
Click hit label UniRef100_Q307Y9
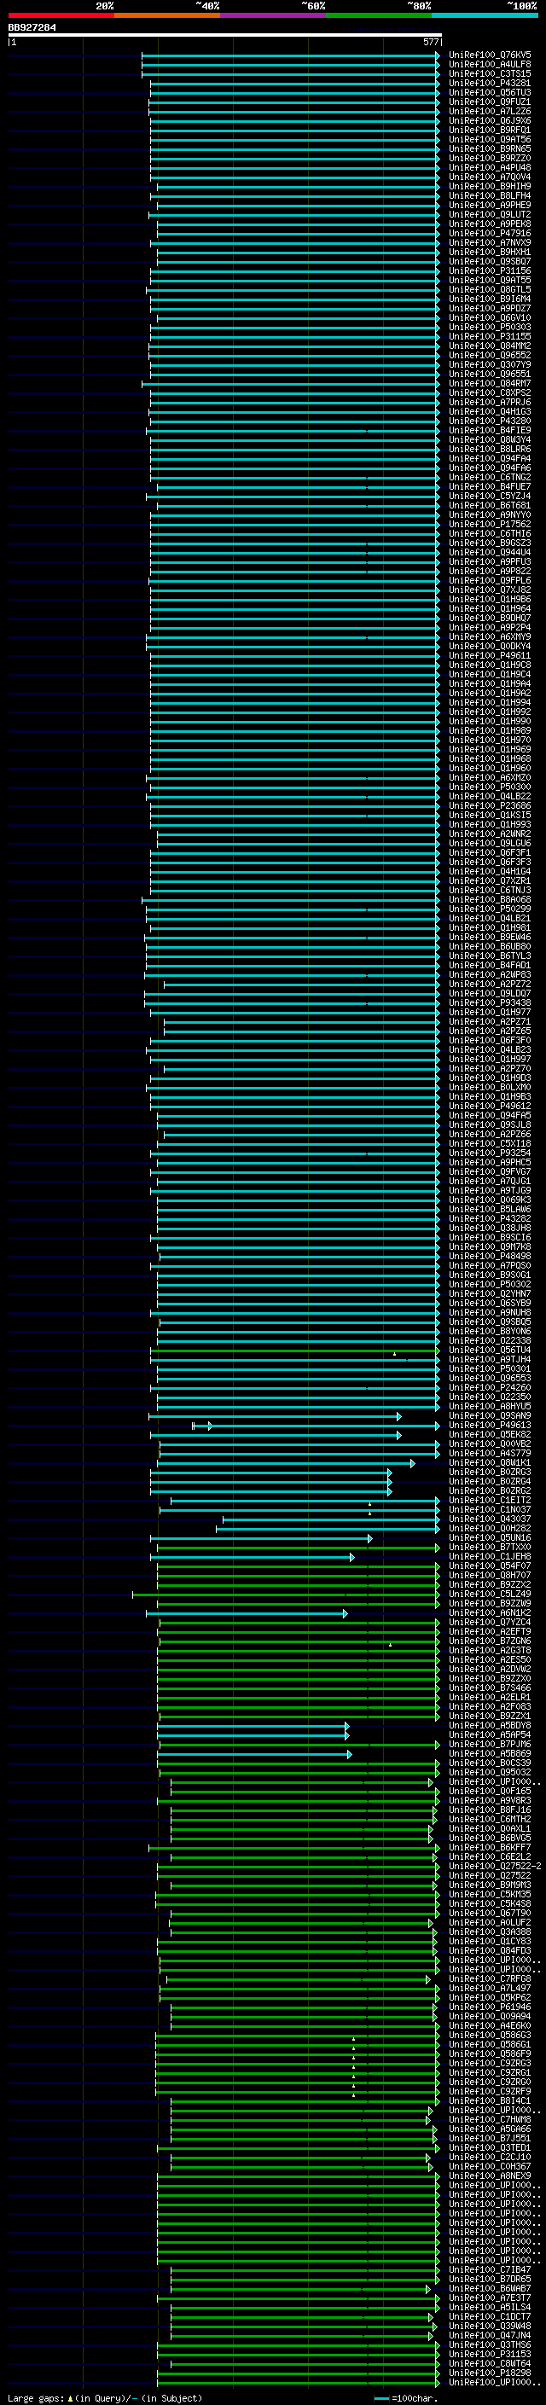[x=490, y=365]
